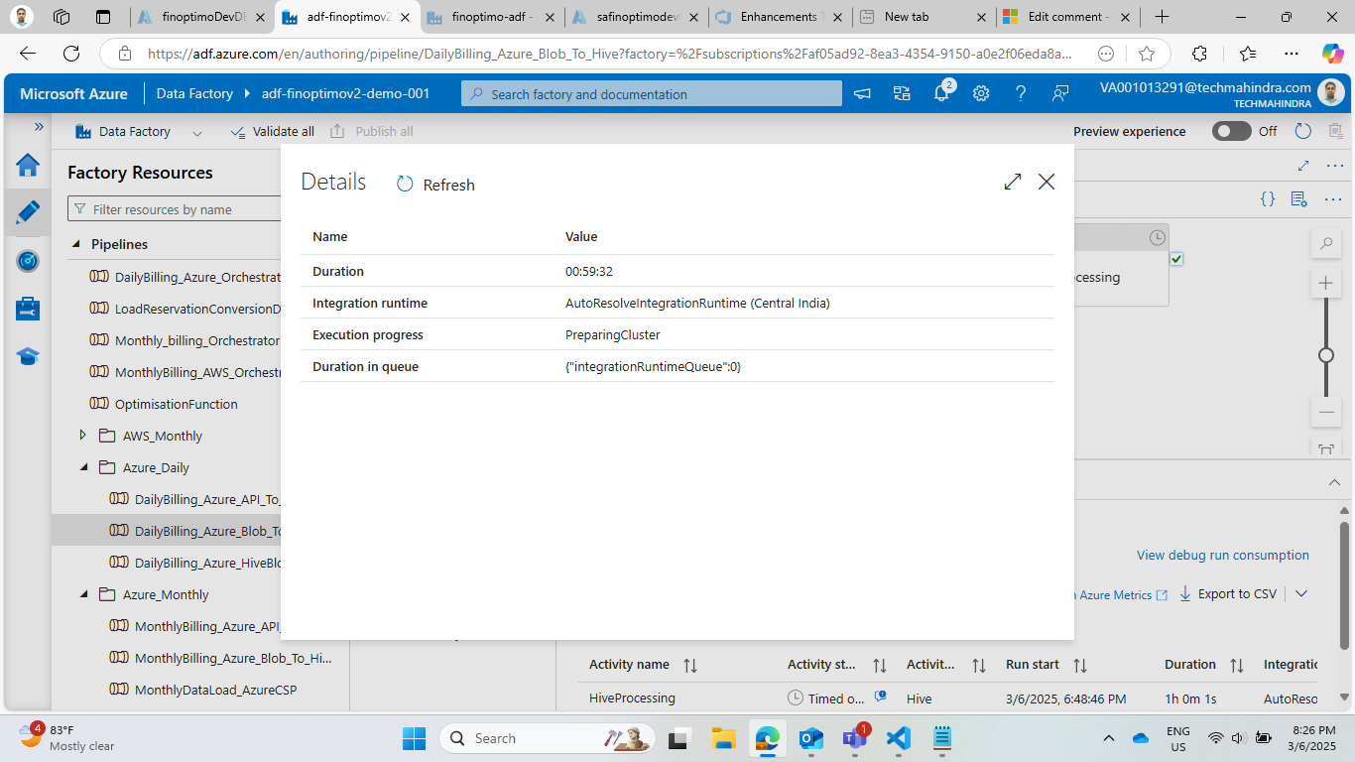The width and height of the screenshot is (1355, 762).
Task: Click the Azure notifications bell icon
Action: 941,93
